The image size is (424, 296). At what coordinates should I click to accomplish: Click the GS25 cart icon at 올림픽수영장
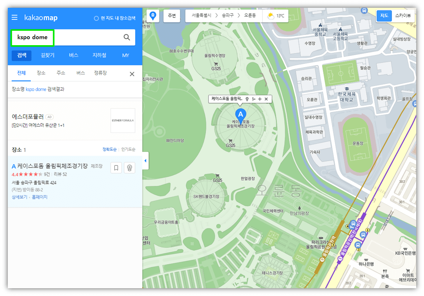[216, 64]
